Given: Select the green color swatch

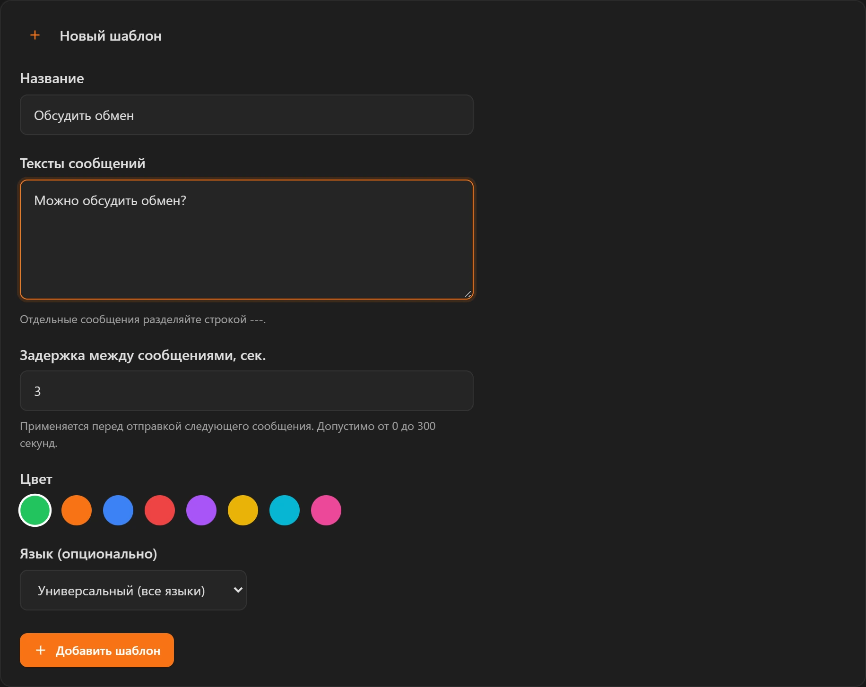Looking at the screenshot, I should (35, 510).
